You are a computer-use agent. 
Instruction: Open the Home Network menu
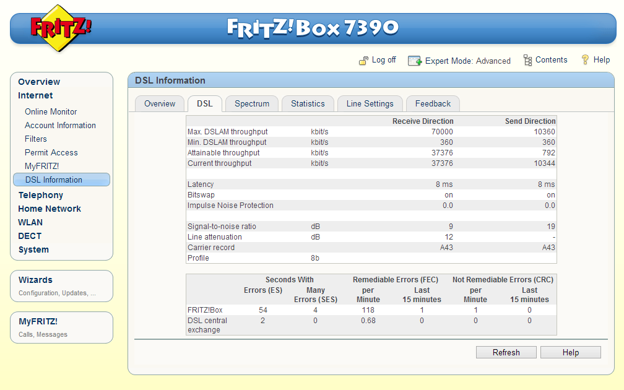tap(50, 209)
